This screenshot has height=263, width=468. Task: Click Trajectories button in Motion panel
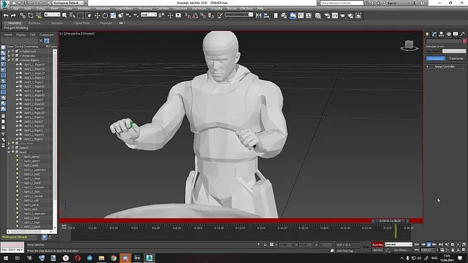point(456,58)
